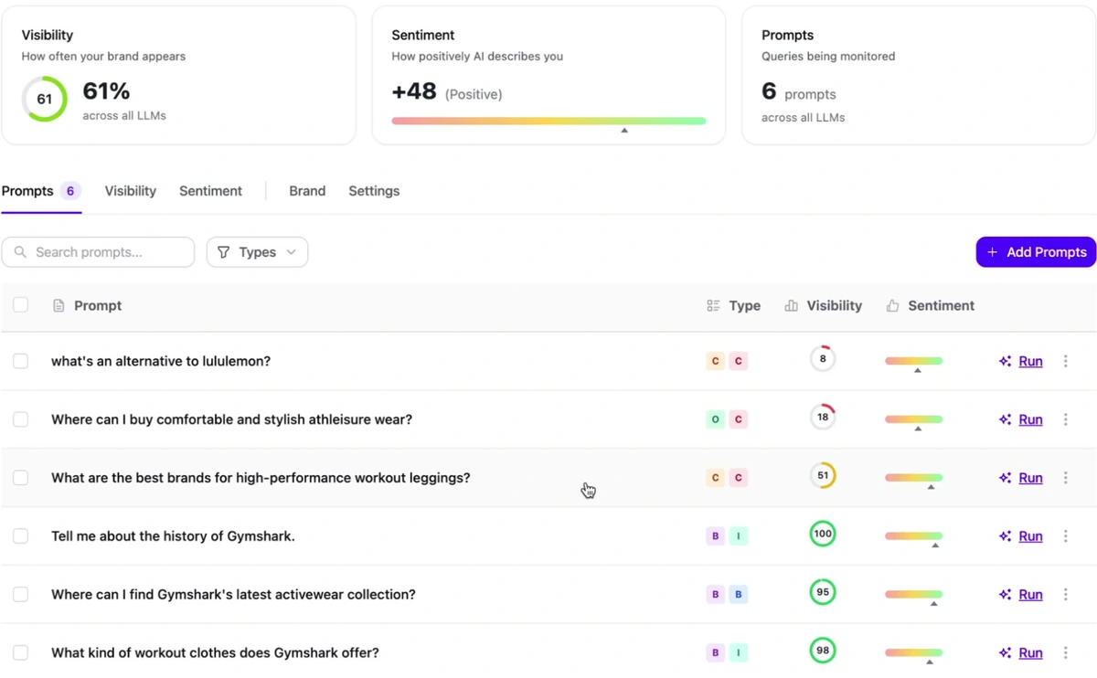Viewport: 1097px width, 678px height.
Task: Click the green I badge on history of Gymshark row
Action: coord(739,536)
